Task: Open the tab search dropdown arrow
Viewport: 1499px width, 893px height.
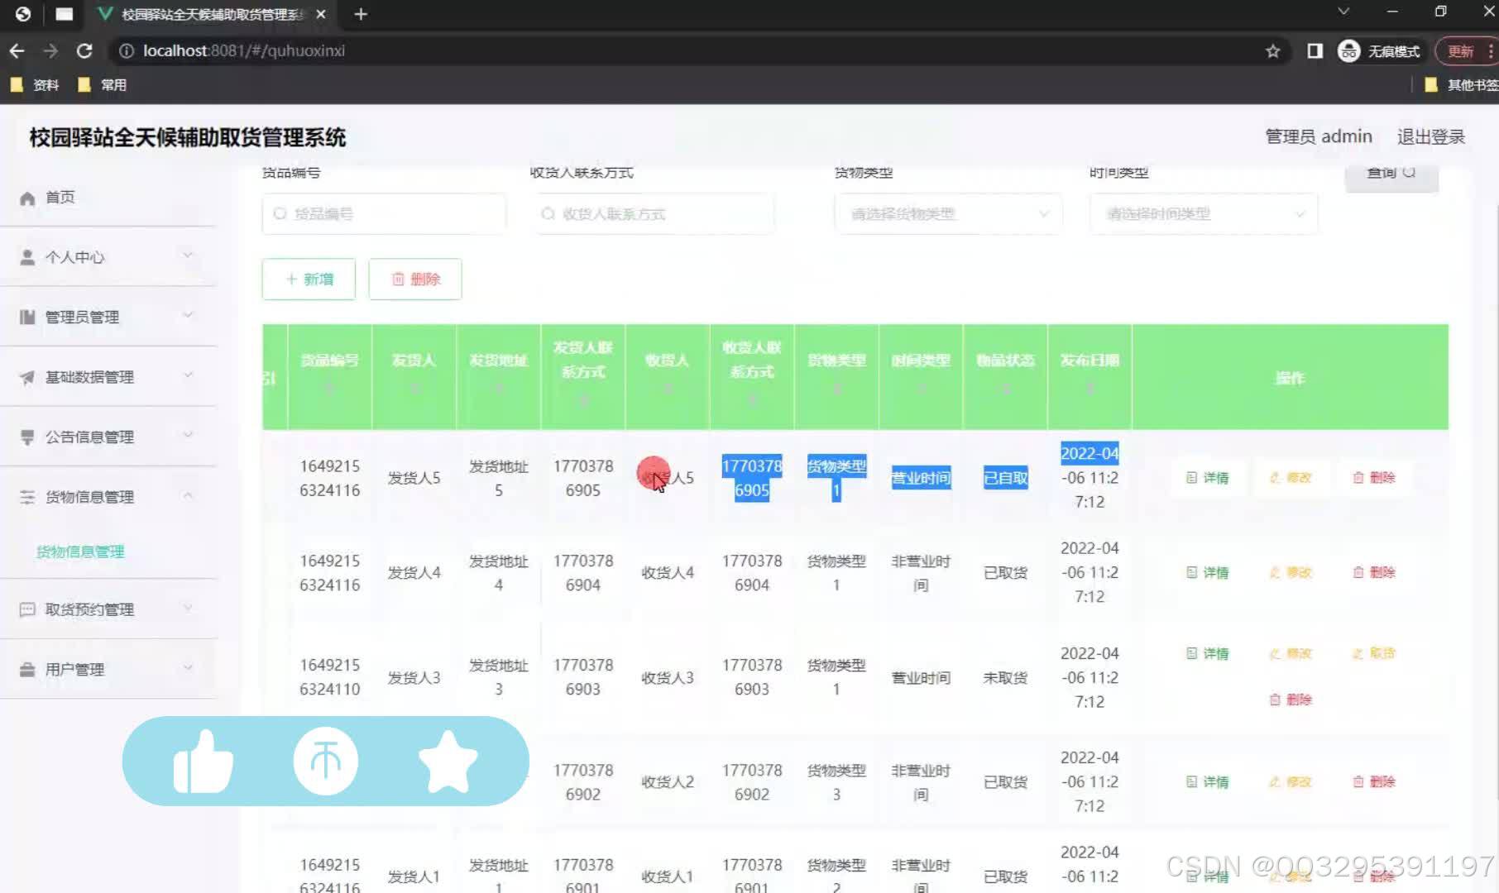Action: [1343, 12]
